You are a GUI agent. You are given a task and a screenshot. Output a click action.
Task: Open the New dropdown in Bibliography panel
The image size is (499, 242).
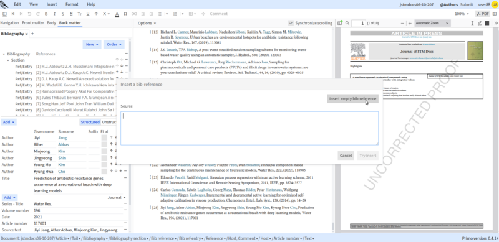click(92, 44)
